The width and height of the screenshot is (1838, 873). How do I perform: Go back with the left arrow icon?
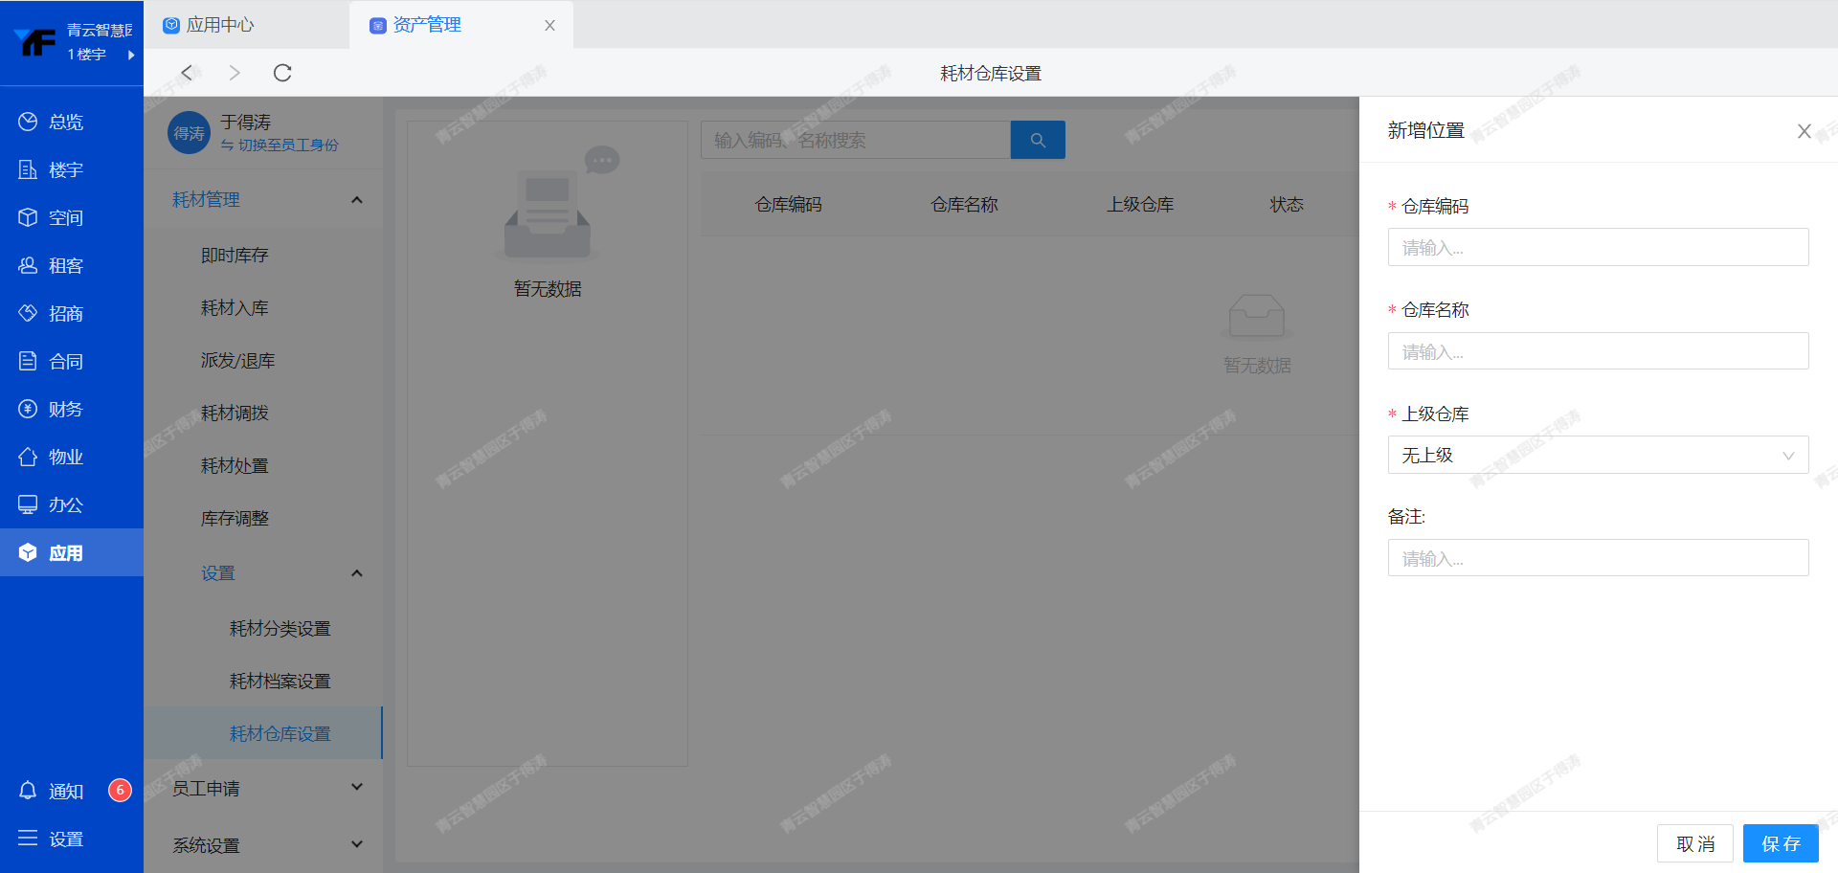coord(188,73)
